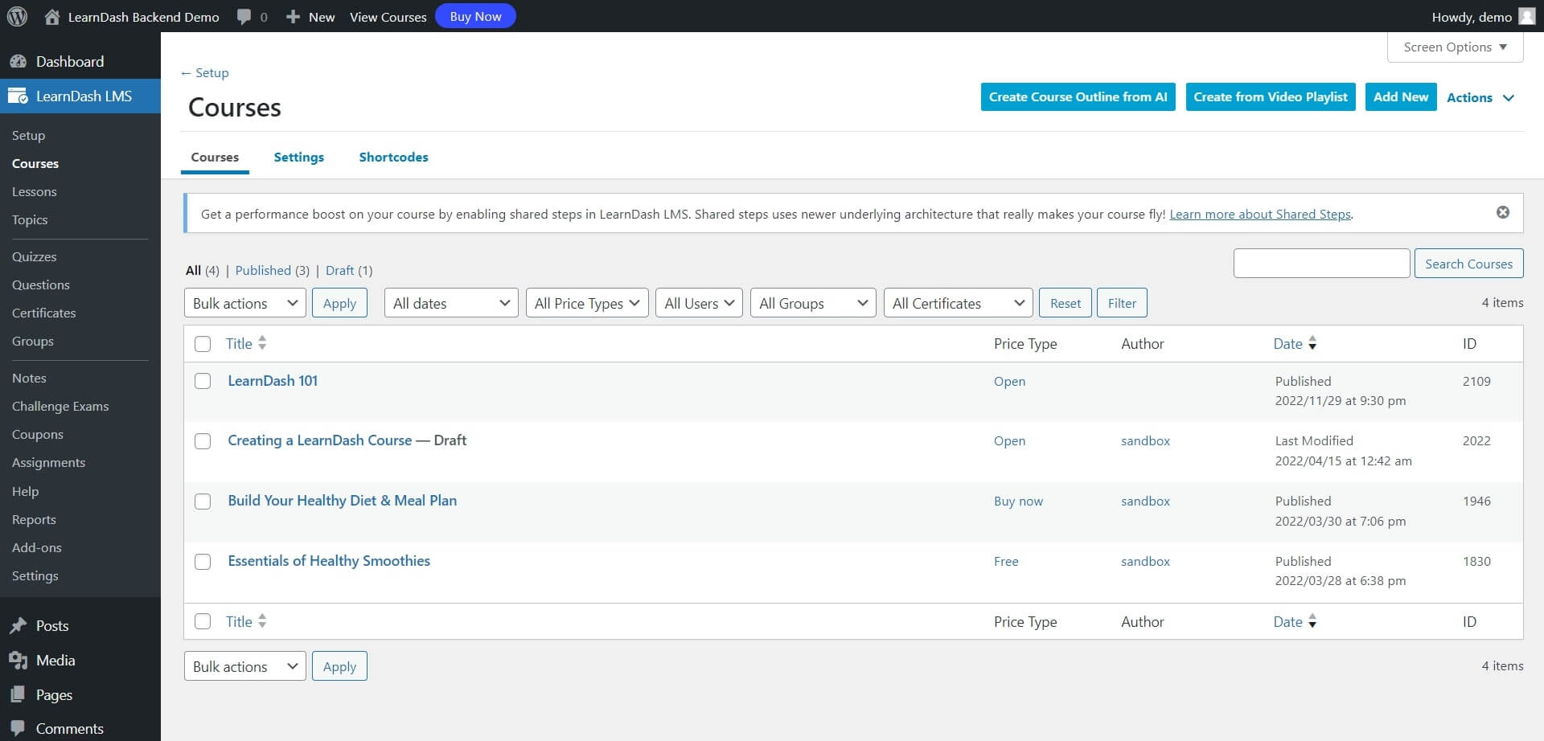Screen dimensions: 1544x741
Task: Click the Pages icon in sidebar
Action: point(18,695)
